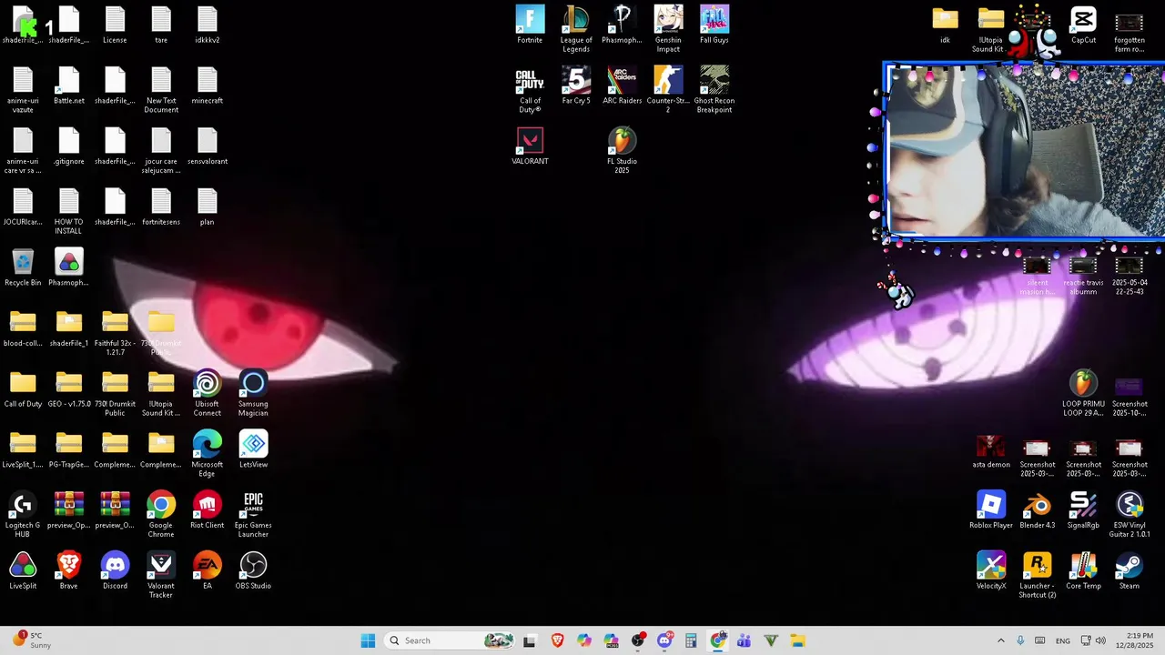Open Rockstar Launcher - Shortcut (2)

point(1038,575)
